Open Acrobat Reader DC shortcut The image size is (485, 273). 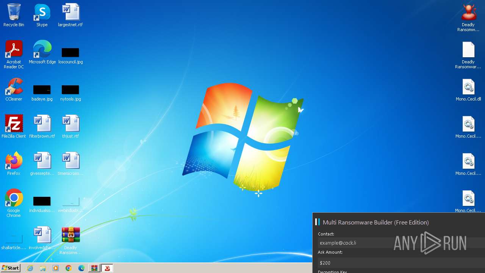(x=14, y=55)
